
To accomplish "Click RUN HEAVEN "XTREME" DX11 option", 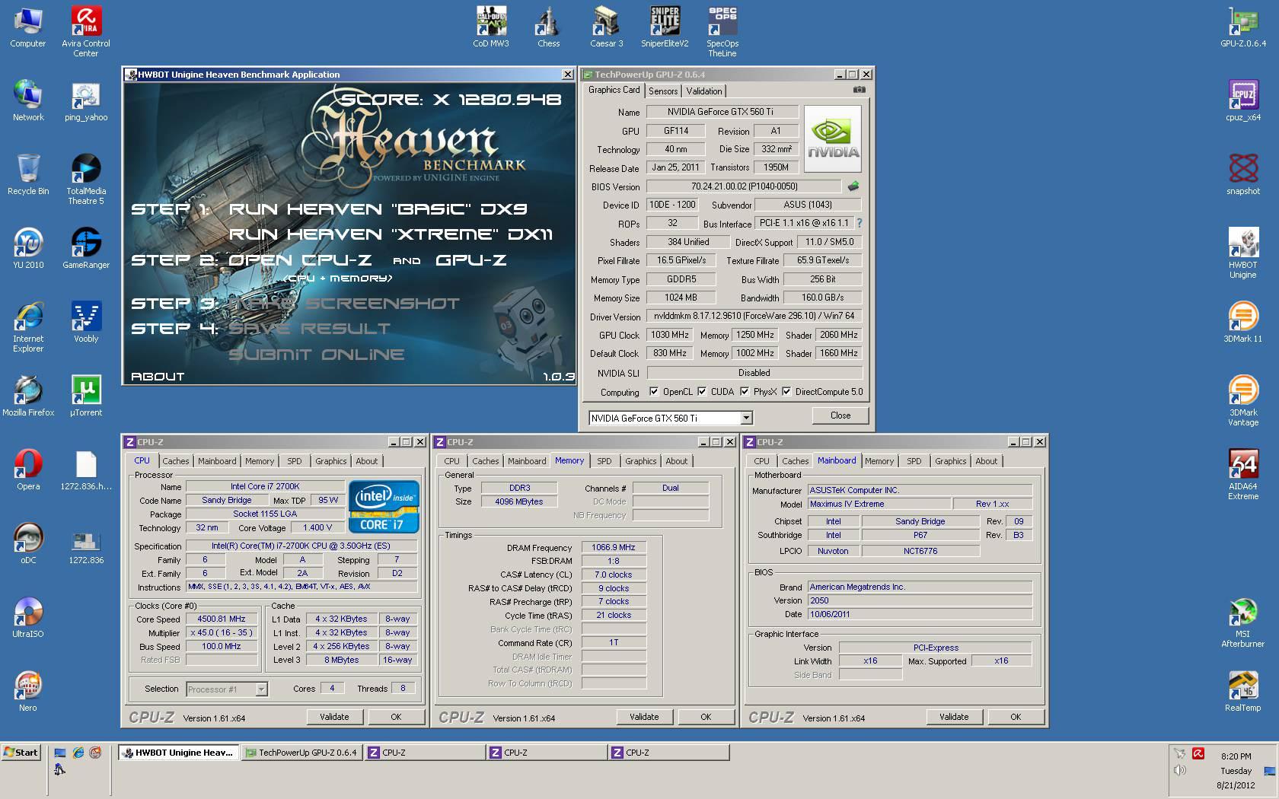I will coord(391,234).
